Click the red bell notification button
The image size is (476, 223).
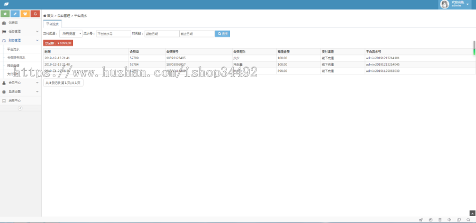[x=35, y=14]
